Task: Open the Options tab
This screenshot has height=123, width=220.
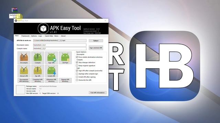Action: pos(34,36)
